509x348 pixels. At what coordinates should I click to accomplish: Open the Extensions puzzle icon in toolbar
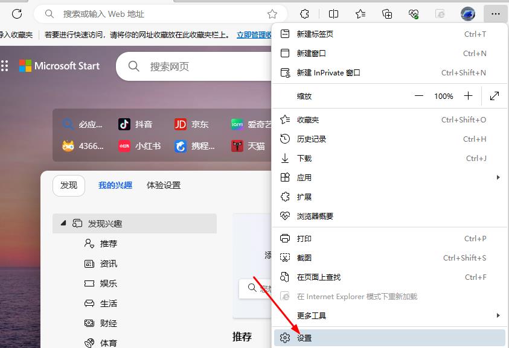point(304,14)
